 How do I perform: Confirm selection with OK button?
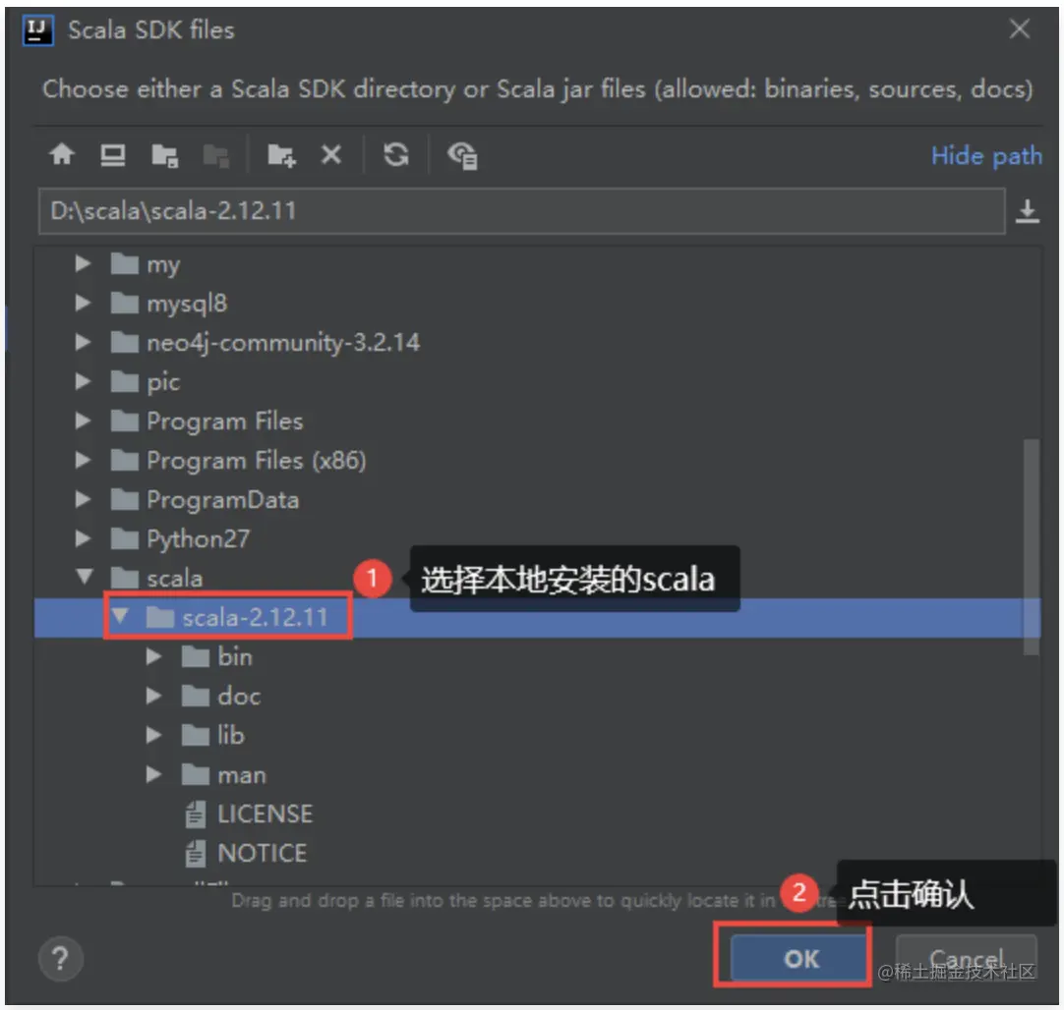[800, 959]
